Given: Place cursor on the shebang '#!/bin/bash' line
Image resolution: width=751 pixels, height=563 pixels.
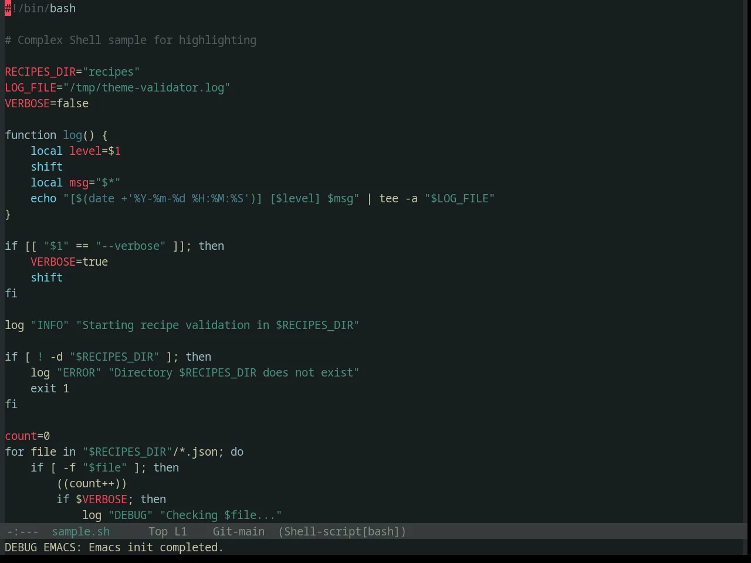Looking at the screenshot, I should (x=40, y=8).
